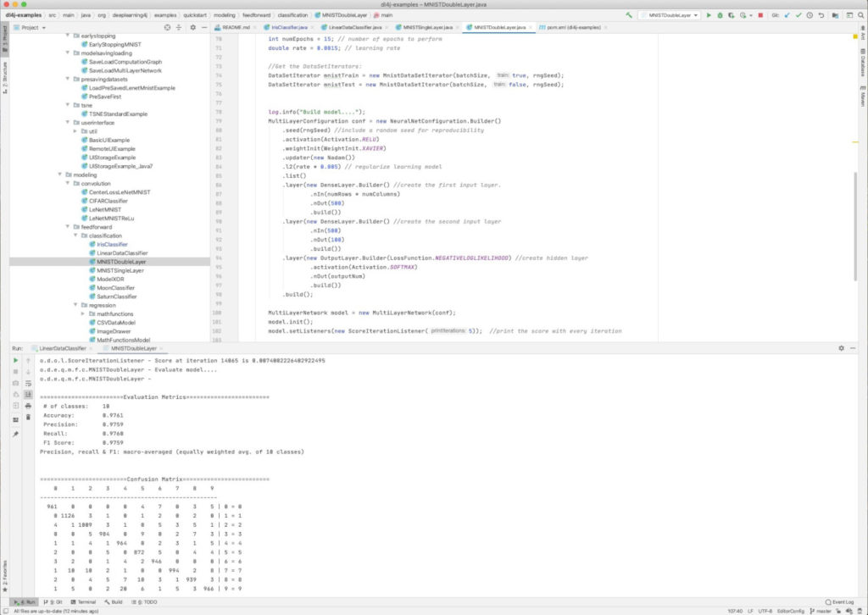Image resolution: width=868 pixels, height=615 pixels.
Task: Print the Run console output
Action: point(28,406)
